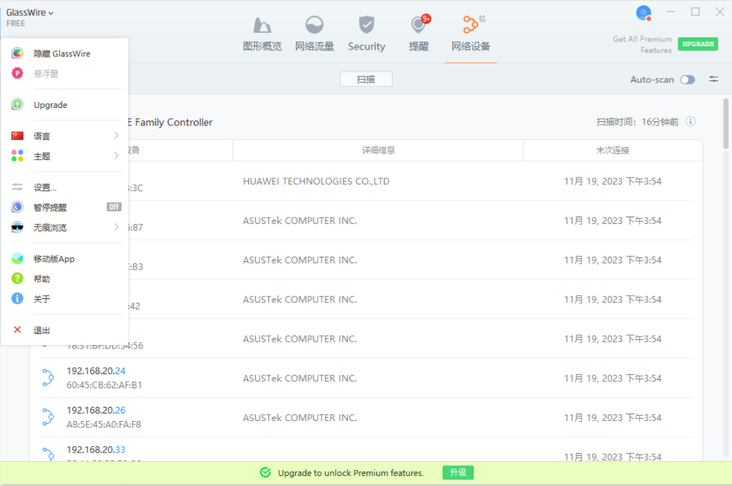Screen dimensions: 732x486
Task: Open 提醒 alerts with 9+ badge
Action: [x=419, y=26]
